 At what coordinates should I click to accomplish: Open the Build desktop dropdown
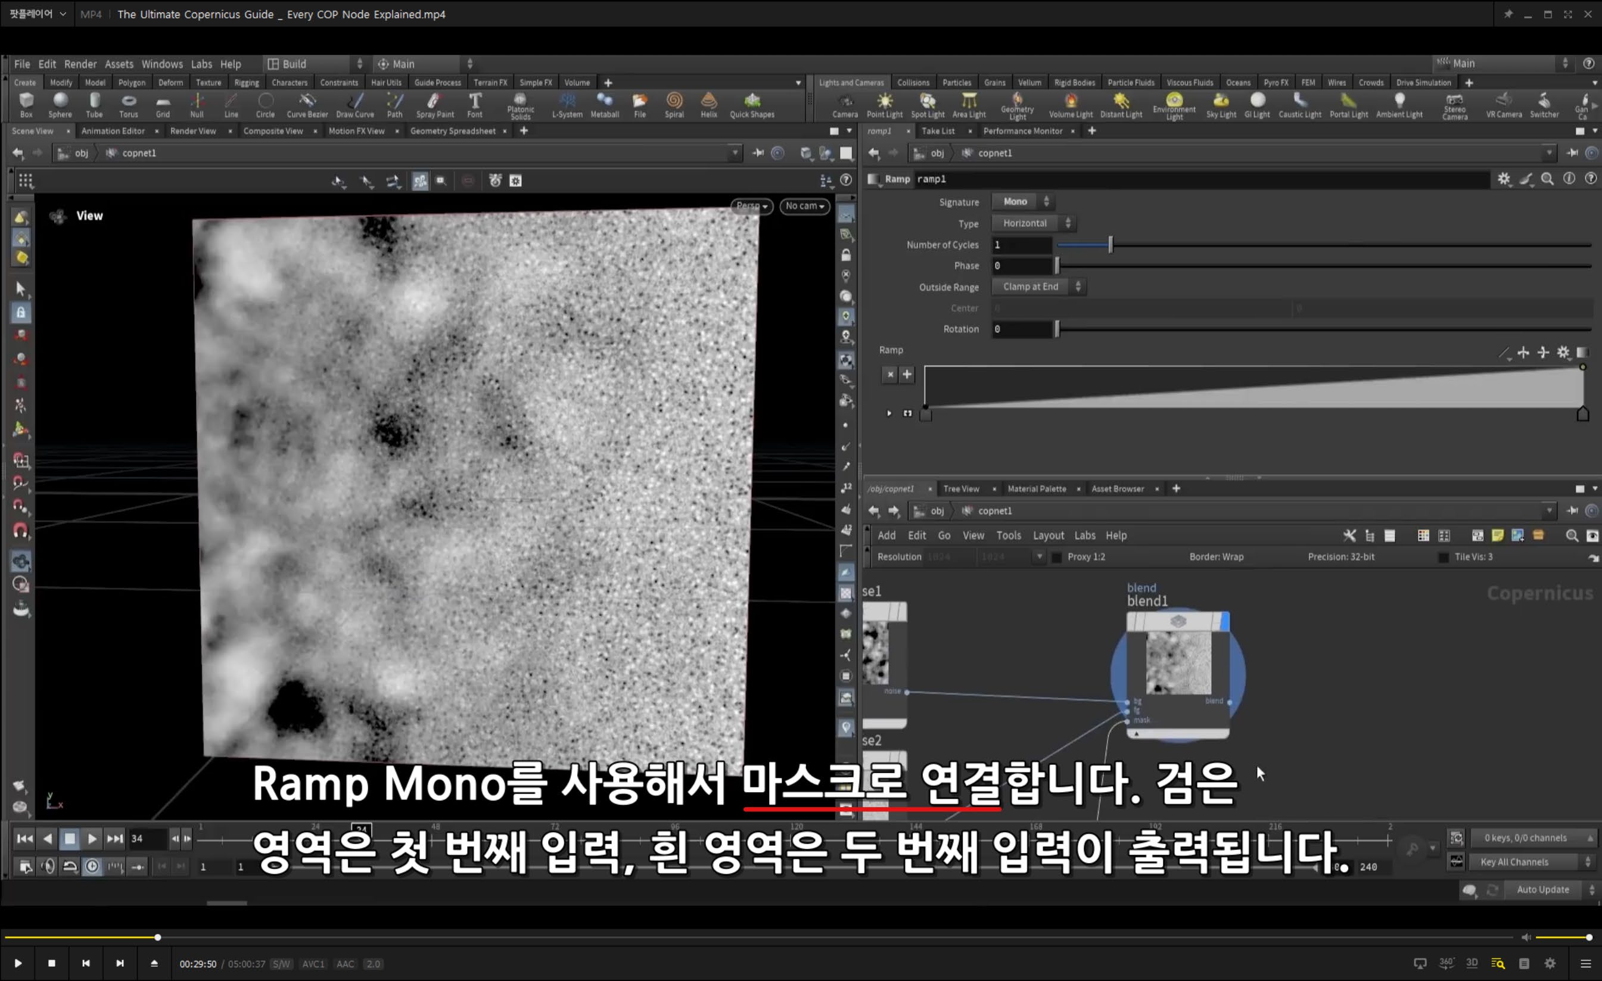pos(315,64)
